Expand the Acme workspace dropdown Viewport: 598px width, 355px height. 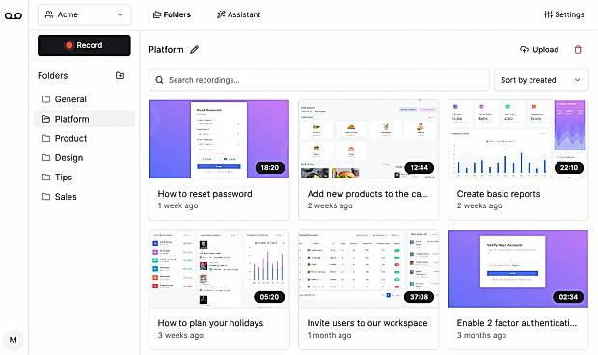(x=84, y=14)
